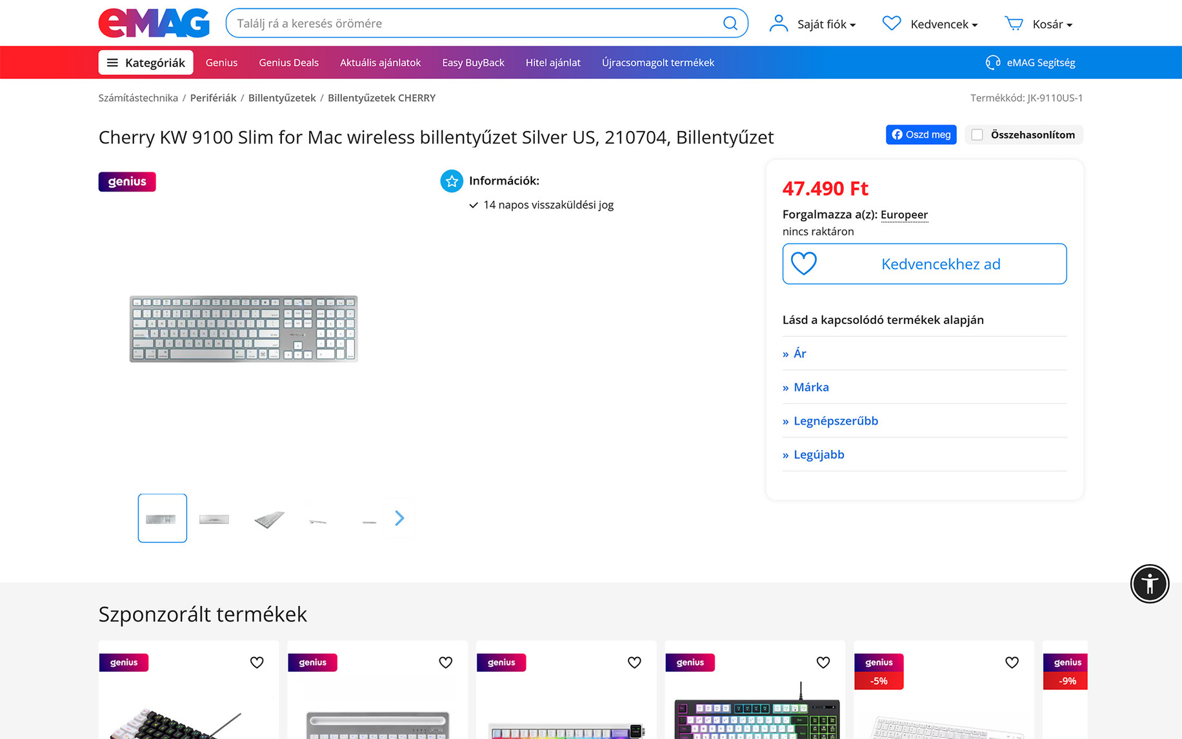Favorite the first sponsored product
1182x739 pixels.
pos(257,662)
